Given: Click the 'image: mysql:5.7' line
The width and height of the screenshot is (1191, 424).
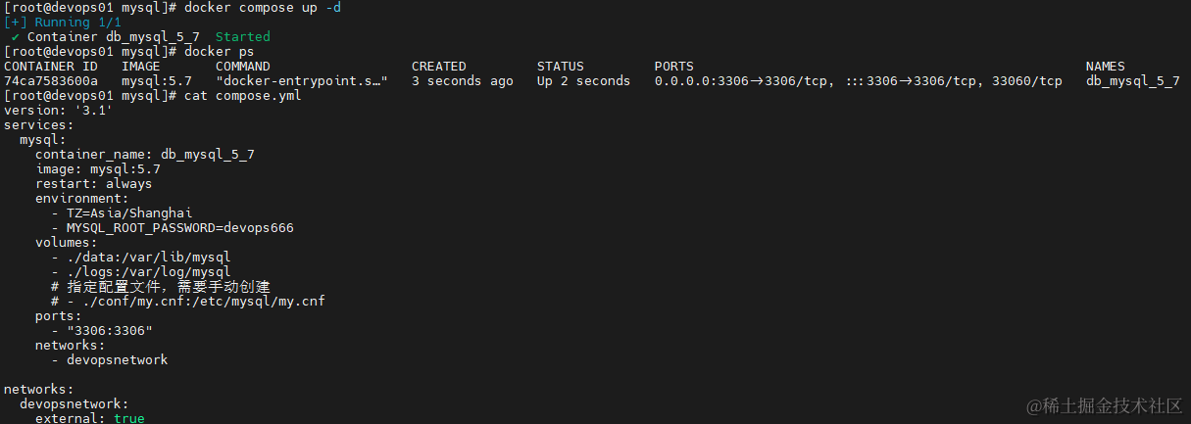Looking at the screenshot, I should (98, 169).
